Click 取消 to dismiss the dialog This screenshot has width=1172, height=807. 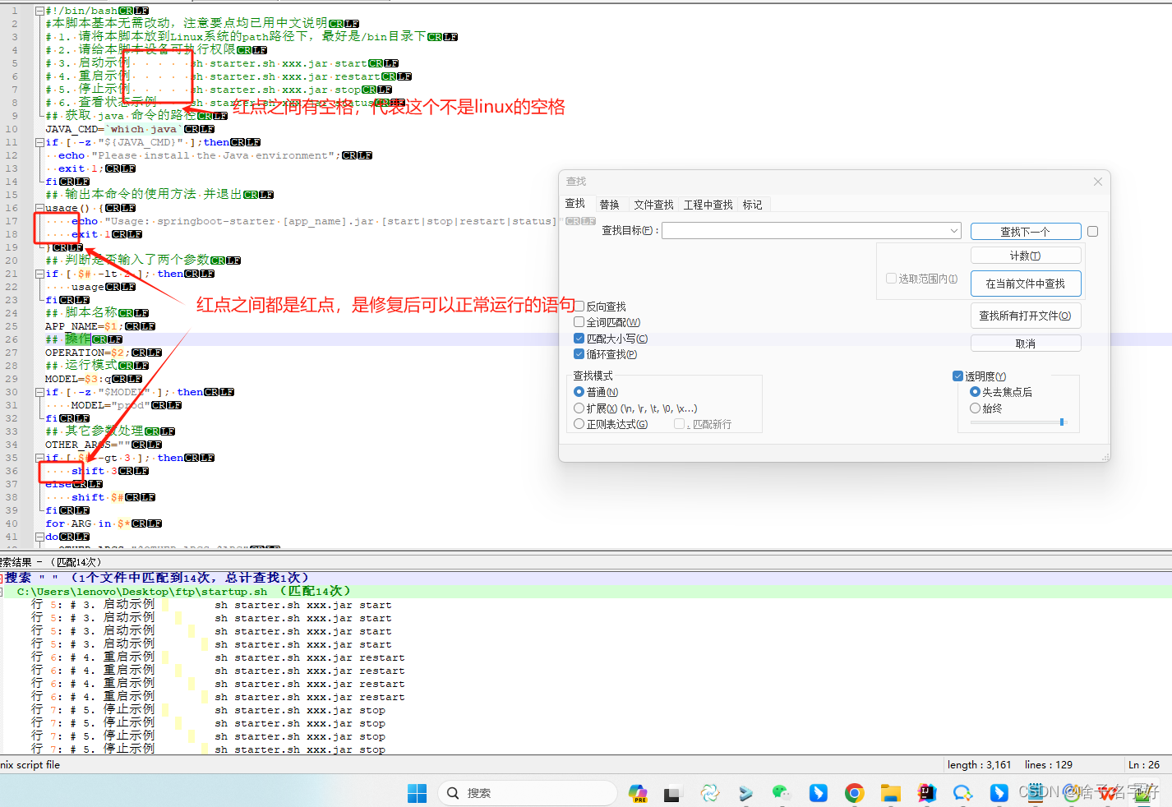tap(1026, 344)
